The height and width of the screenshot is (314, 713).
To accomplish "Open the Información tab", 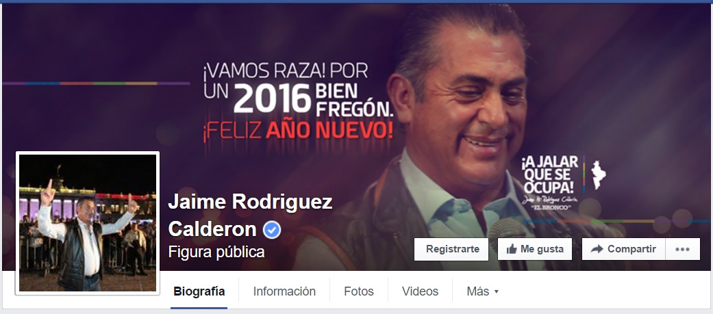I will pyautogui.click(x=284, y=291).
